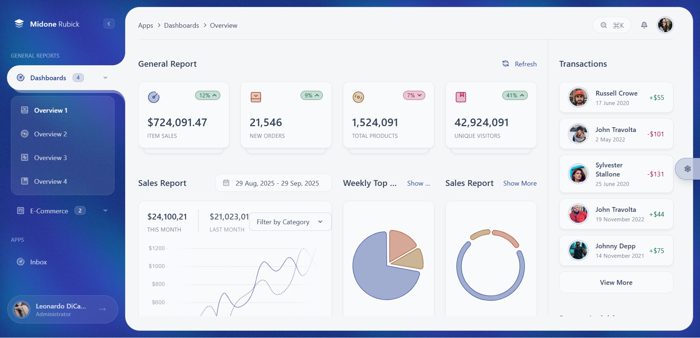The height and width of the screenshot is (338, 700).
Task: Toggle the 41% indicator on Unique Visitors
Action: click(x=514, y=95)
